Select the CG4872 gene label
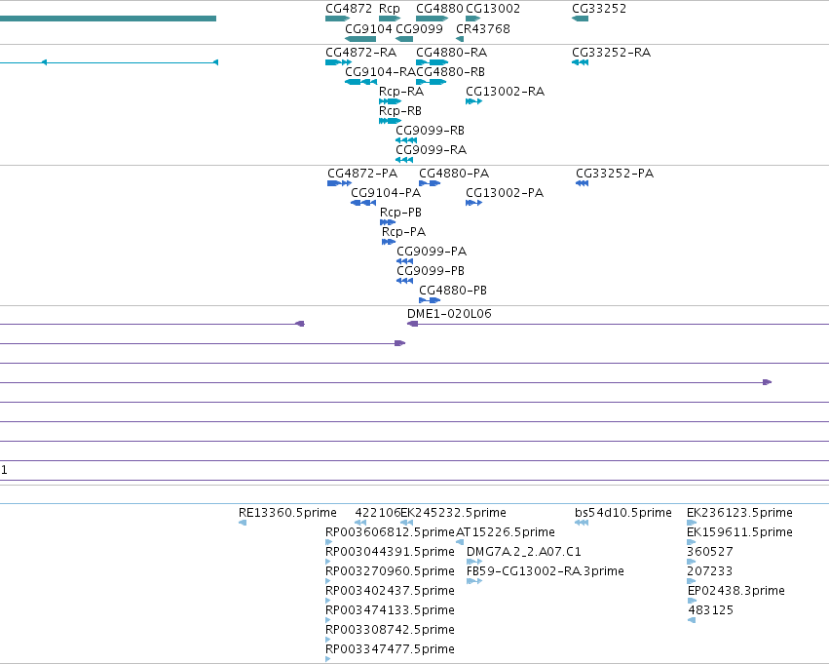This screenshot has height=664, width=829. click(x=349, y=9)
